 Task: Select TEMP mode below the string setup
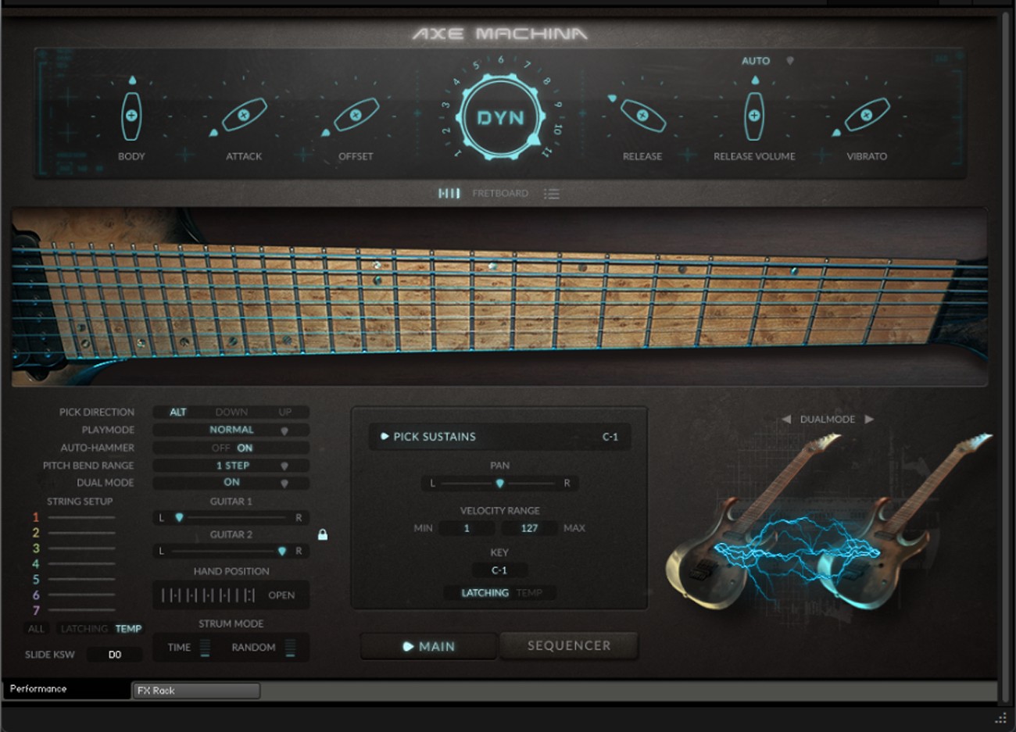coord(128,628)
